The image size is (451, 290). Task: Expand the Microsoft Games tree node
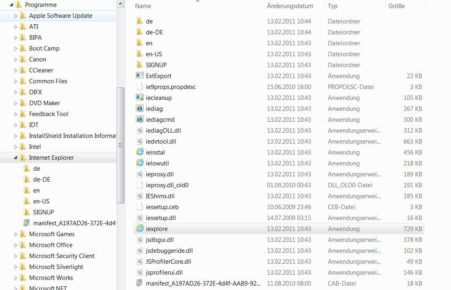(x=15, y=234)
